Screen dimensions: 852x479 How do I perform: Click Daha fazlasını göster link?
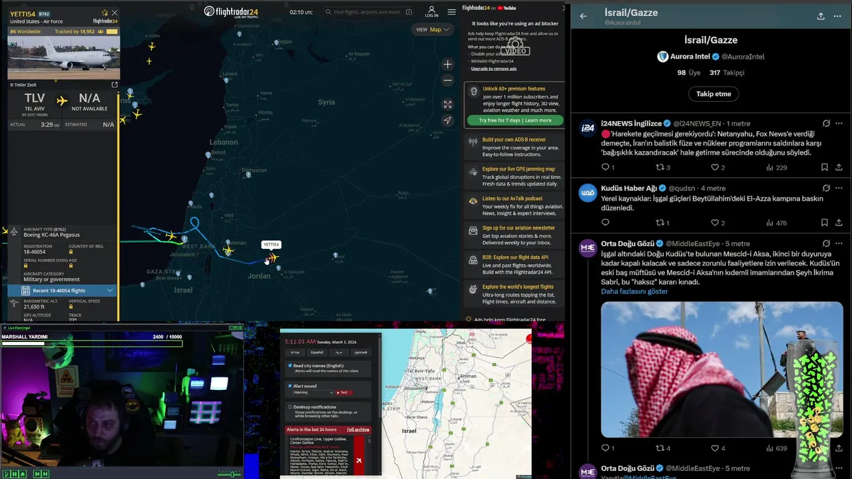[634, 291]
